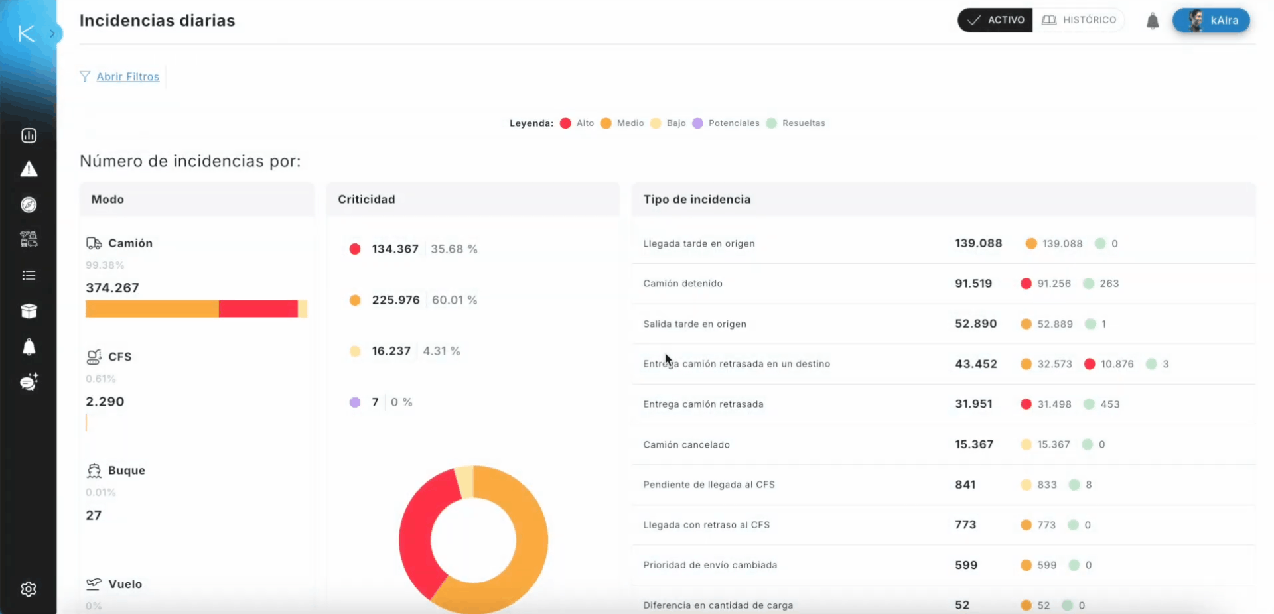The image size is (1274, 614).
Task: Click the kAIra K logo icon
Action: click(26, 33)
